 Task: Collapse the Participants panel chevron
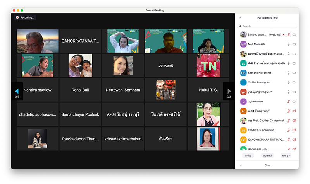click(x=240, y=18)
